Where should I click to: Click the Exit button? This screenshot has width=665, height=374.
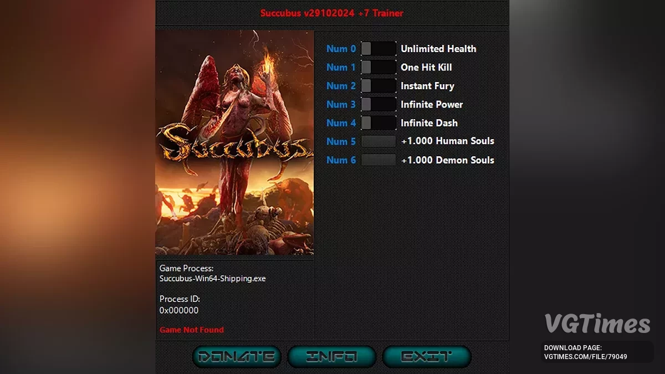[427, 356]
